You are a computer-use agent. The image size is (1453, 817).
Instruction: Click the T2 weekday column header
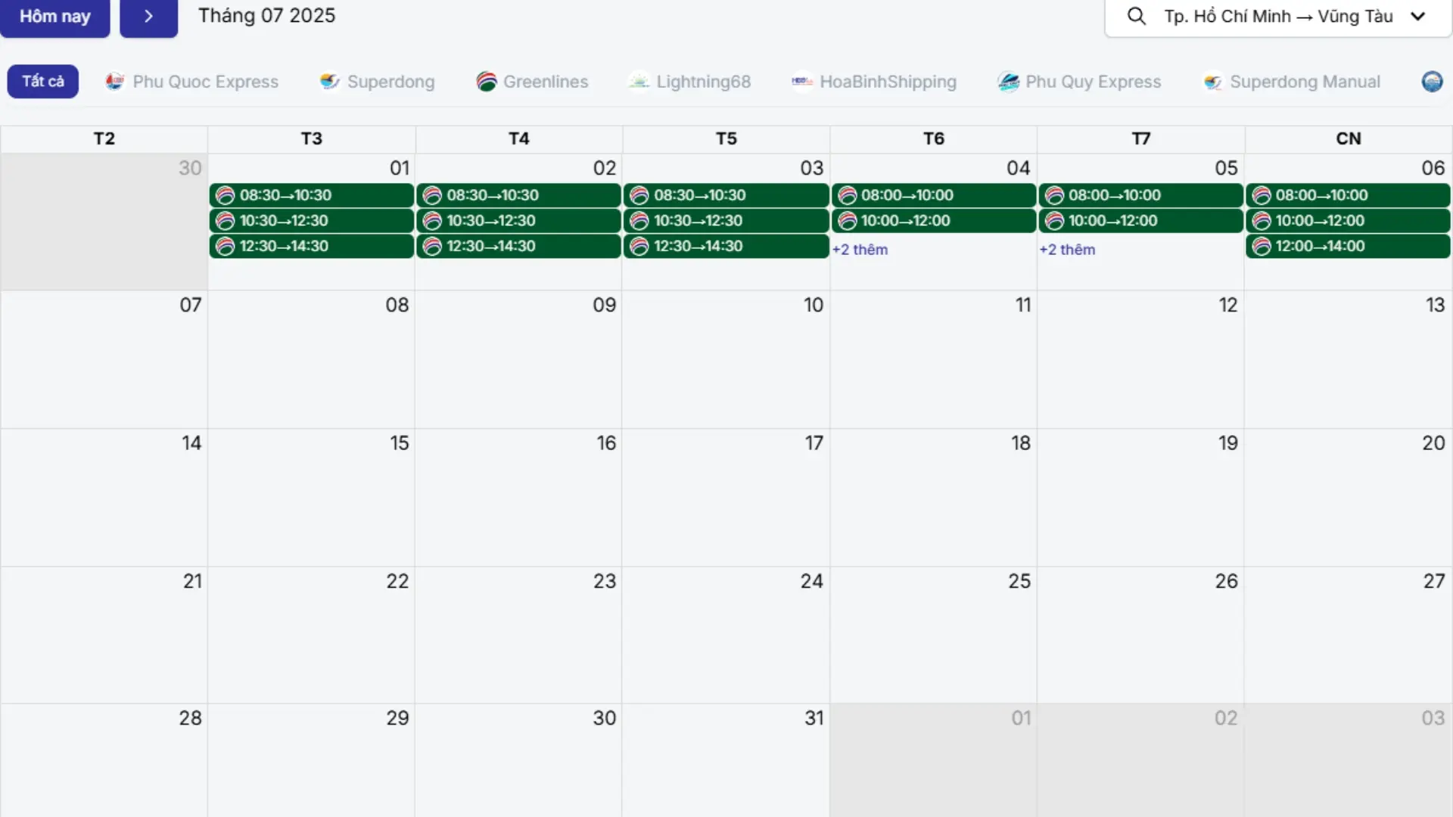tap(104, 139)
